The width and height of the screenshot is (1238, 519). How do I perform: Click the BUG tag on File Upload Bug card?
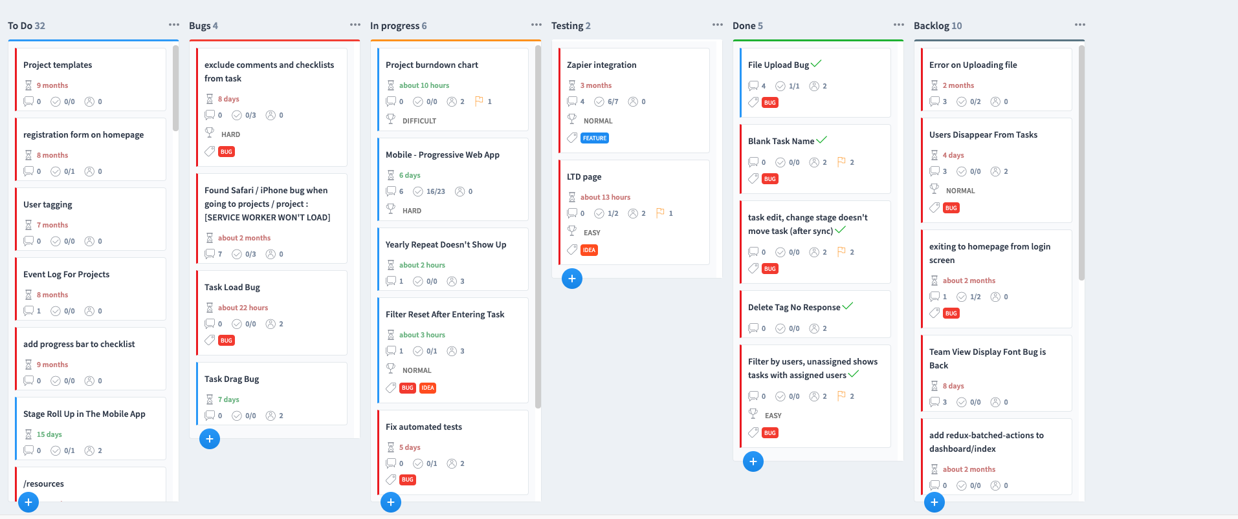point(770,103)
